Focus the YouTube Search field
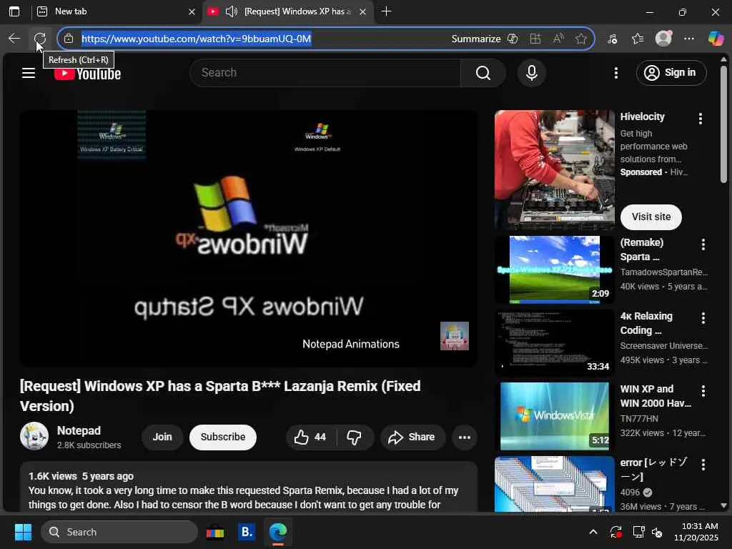This screenshot has height=549, width=732. [x=325, y=73]
